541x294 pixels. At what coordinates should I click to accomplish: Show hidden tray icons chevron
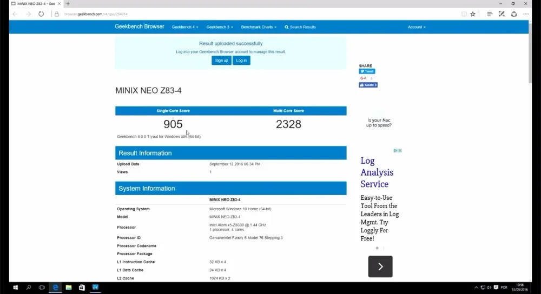(x=476, y=288)
